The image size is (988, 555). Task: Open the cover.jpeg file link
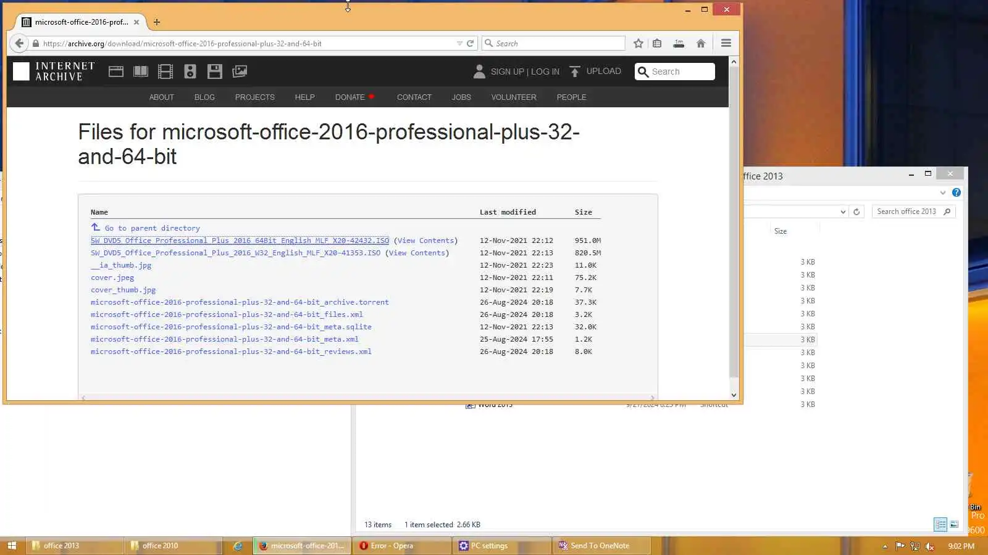tap(112, 277)
